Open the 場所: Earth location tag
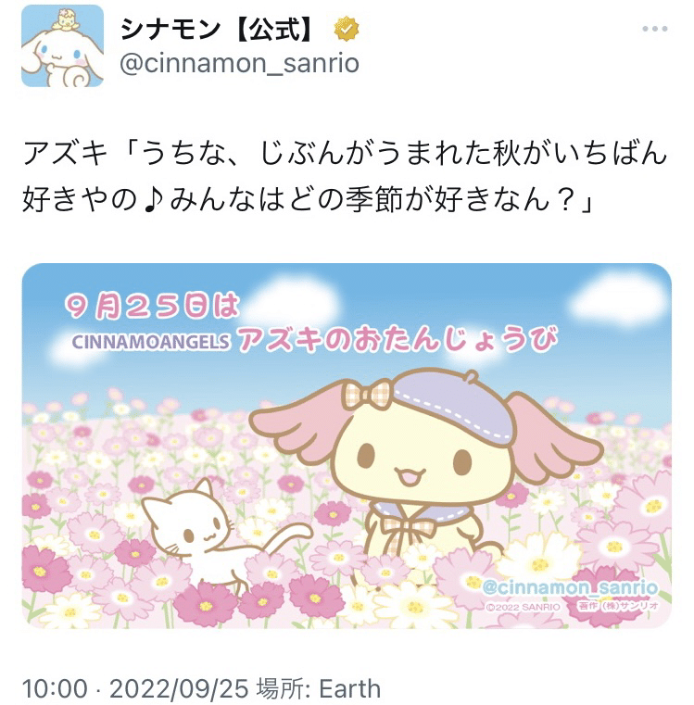The width and height of the screenshot is (694, 705). tap(319, 688)
